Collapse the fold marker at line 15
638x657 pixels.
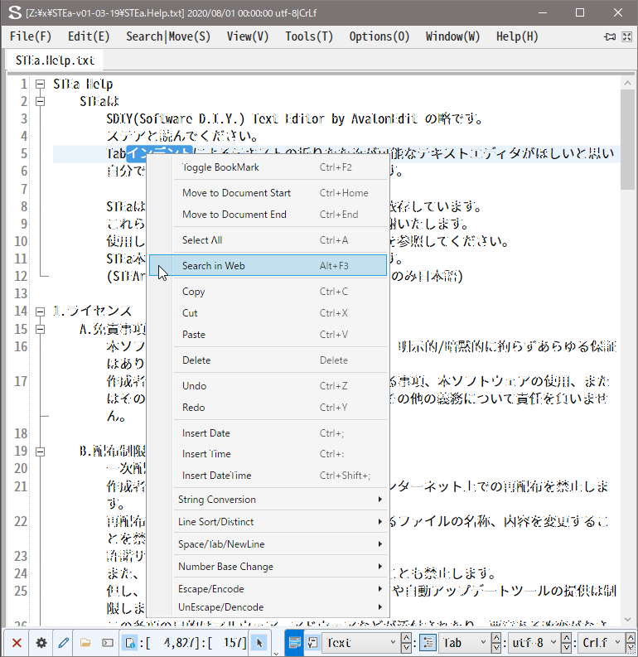pyautogui.click(x=41, y=330)
